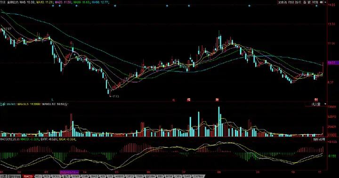339x178 pixels.
Task: Click the MA5: 10.39 label
Action: (x=27, y=2)
